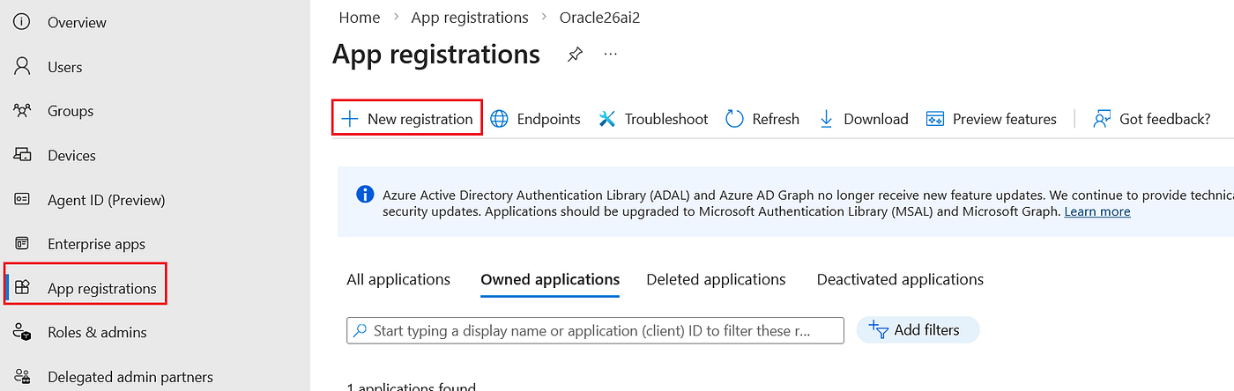Open the Oracle26ai2 breadcrumb
The width and height of the screenshot is (1234, 391).
coord(599,18)
